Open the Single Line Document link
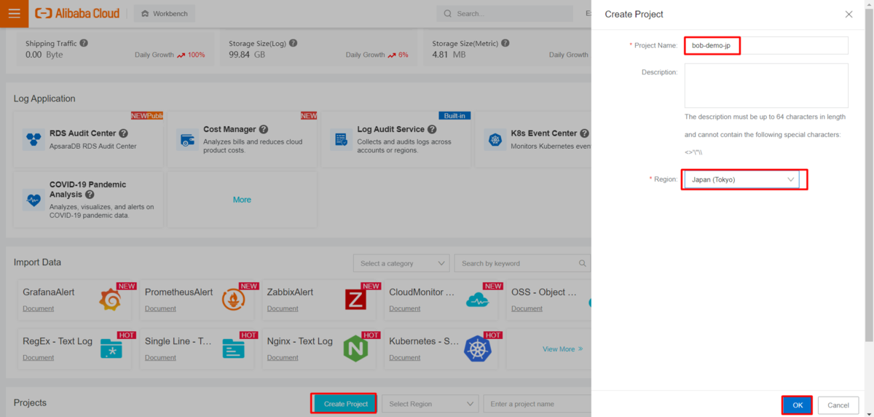The height and width of the screenshot is (417, 874). pos(160,357)
